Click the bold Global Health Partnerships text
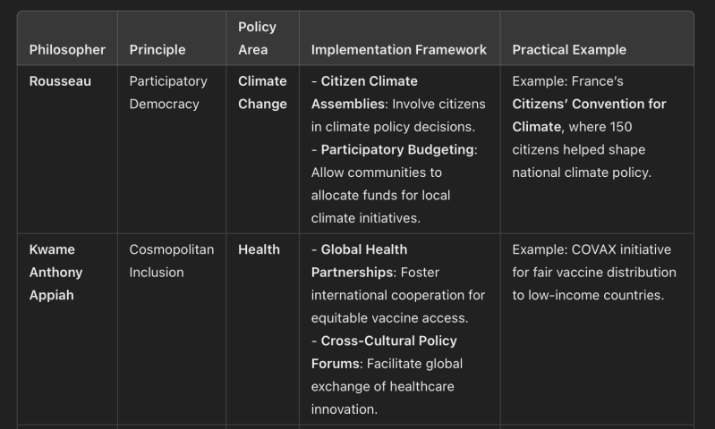Screen dimensions: 715x429 point(363,249)
